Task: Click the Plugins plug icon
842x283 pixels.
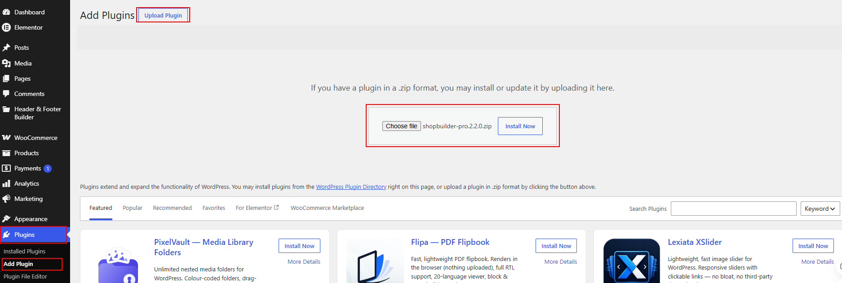Action: (x=6, y=235)
